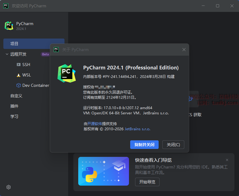Dismiss the 快速查看入门导览 banner

(227, 160)
